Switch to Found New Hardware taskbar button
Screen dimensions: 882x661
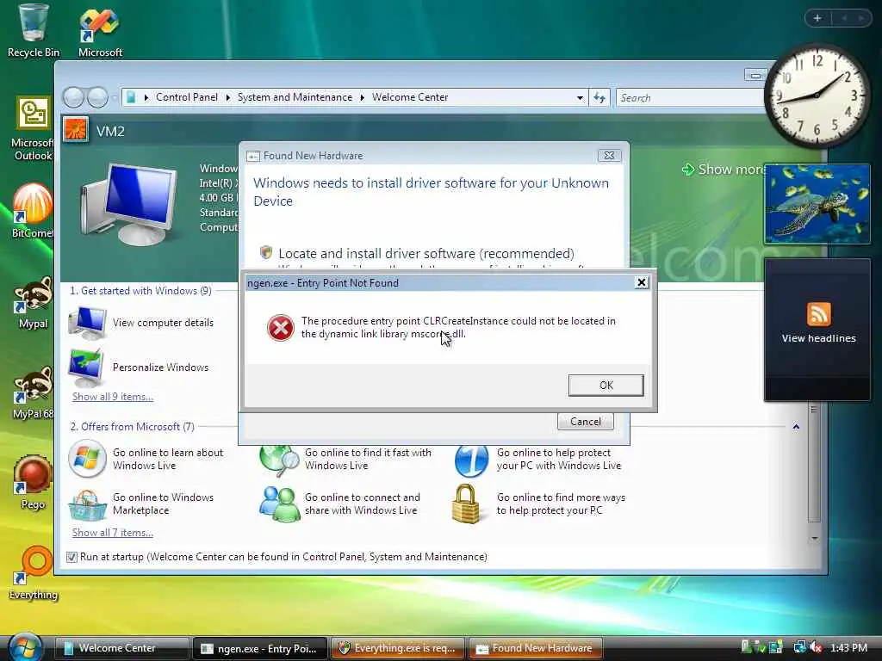(x=535, y=648)
